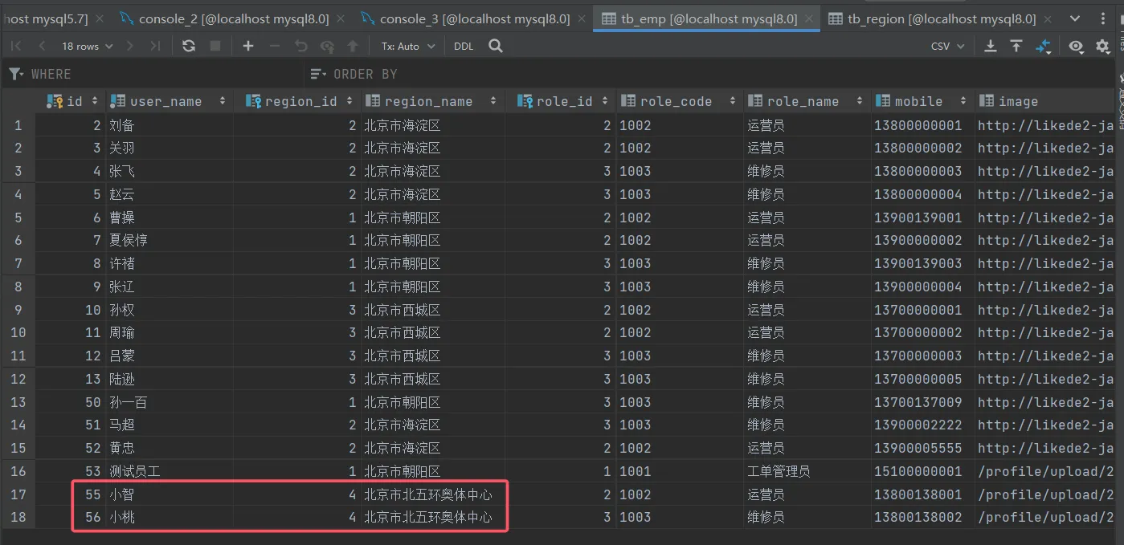Open editor tabs more-options dots
The width and height of the screenshot is (1124, 545).
pos(1103,18)
